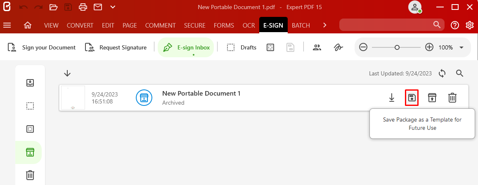This screenshot has width=478, height=185.
Task: Click the Redo arrow in title bar
Action: point(38,7)
